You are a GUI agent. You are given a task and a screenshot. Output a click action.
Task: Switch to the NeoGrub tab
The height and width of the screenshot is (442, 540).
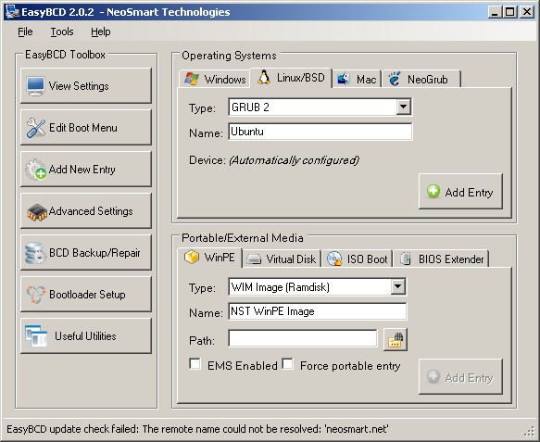421,80
